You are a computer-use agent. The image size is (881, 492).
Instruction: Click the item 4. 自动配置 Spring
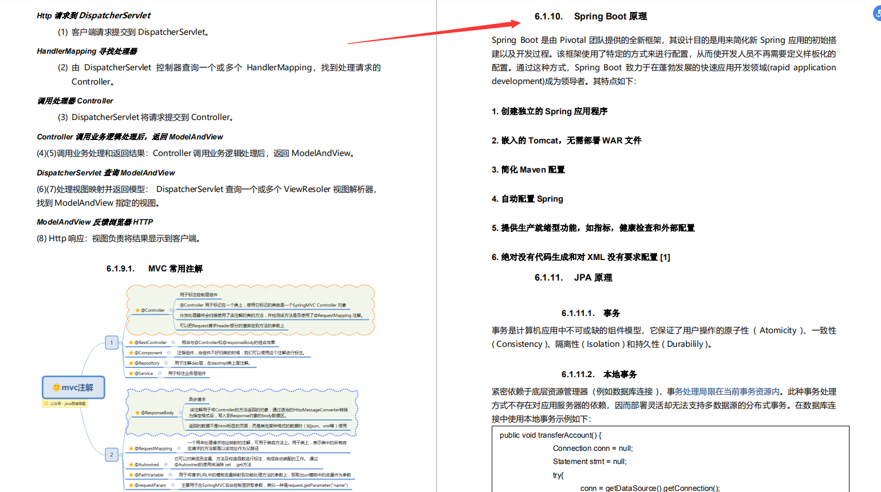pos(527,199)
